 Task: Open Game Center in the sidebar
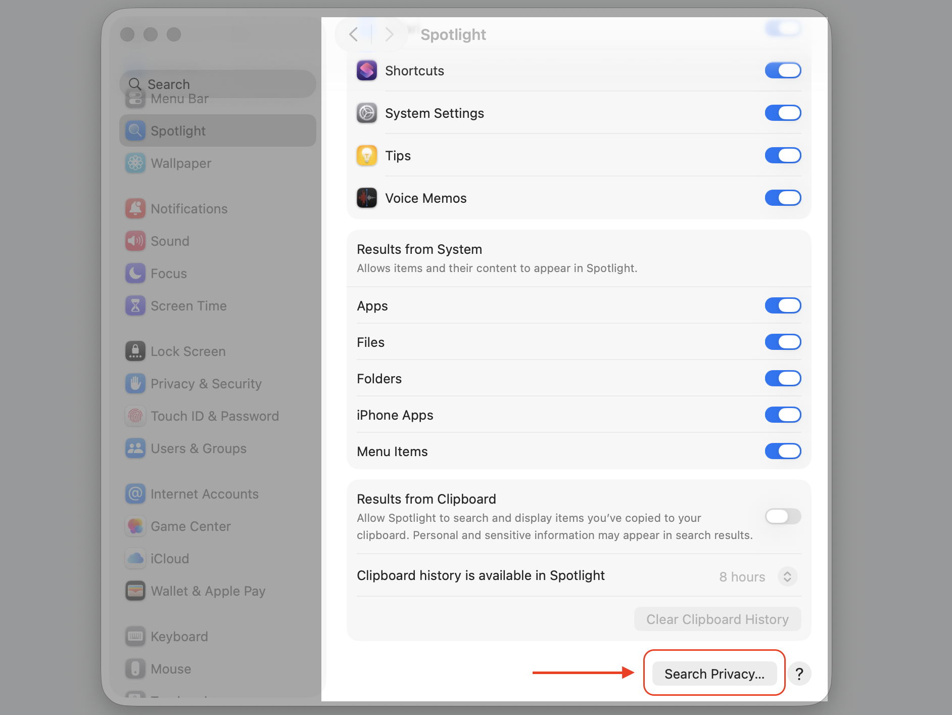click(218, 526)
